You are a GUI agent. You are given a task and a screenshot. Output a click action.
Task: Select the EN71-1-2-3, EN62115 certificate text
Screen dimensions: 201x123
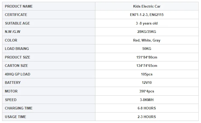[x=146, y=15]
